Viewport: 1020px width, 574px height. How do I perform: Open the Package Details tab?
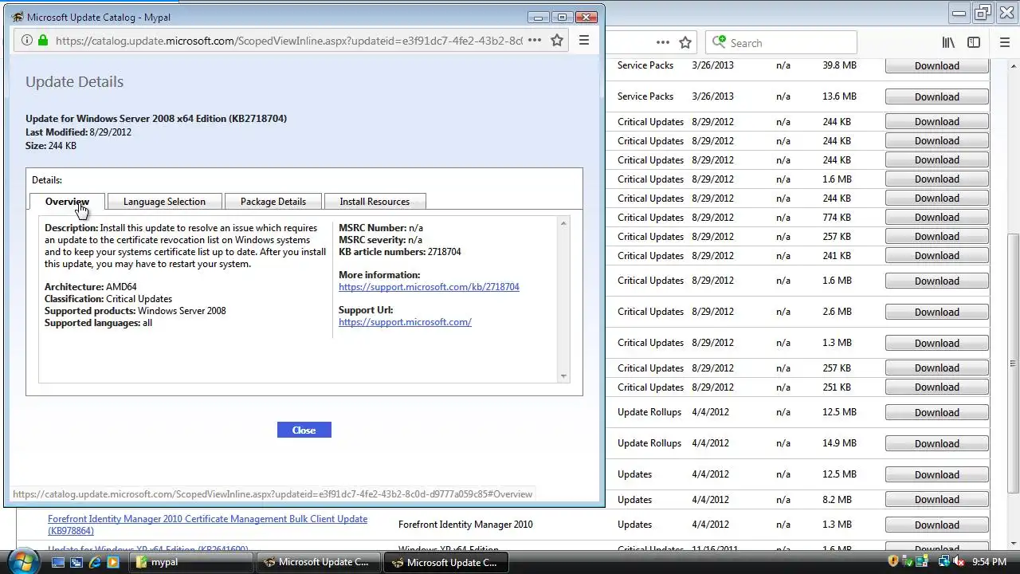click(x=273, y=201)
